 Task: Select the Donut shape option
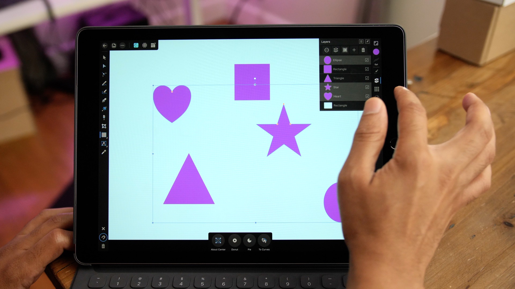tap(234, 240)
